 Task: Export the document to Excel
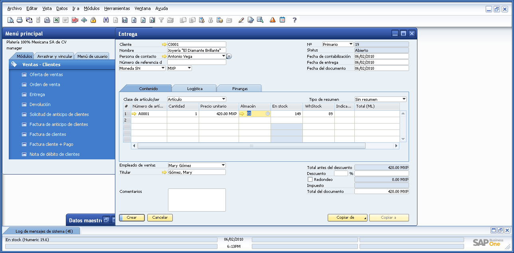coord(57,20)
